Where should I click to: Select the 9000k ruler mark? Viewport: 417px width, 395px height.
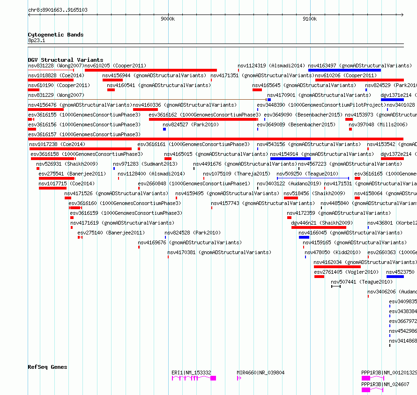point(168,19)
